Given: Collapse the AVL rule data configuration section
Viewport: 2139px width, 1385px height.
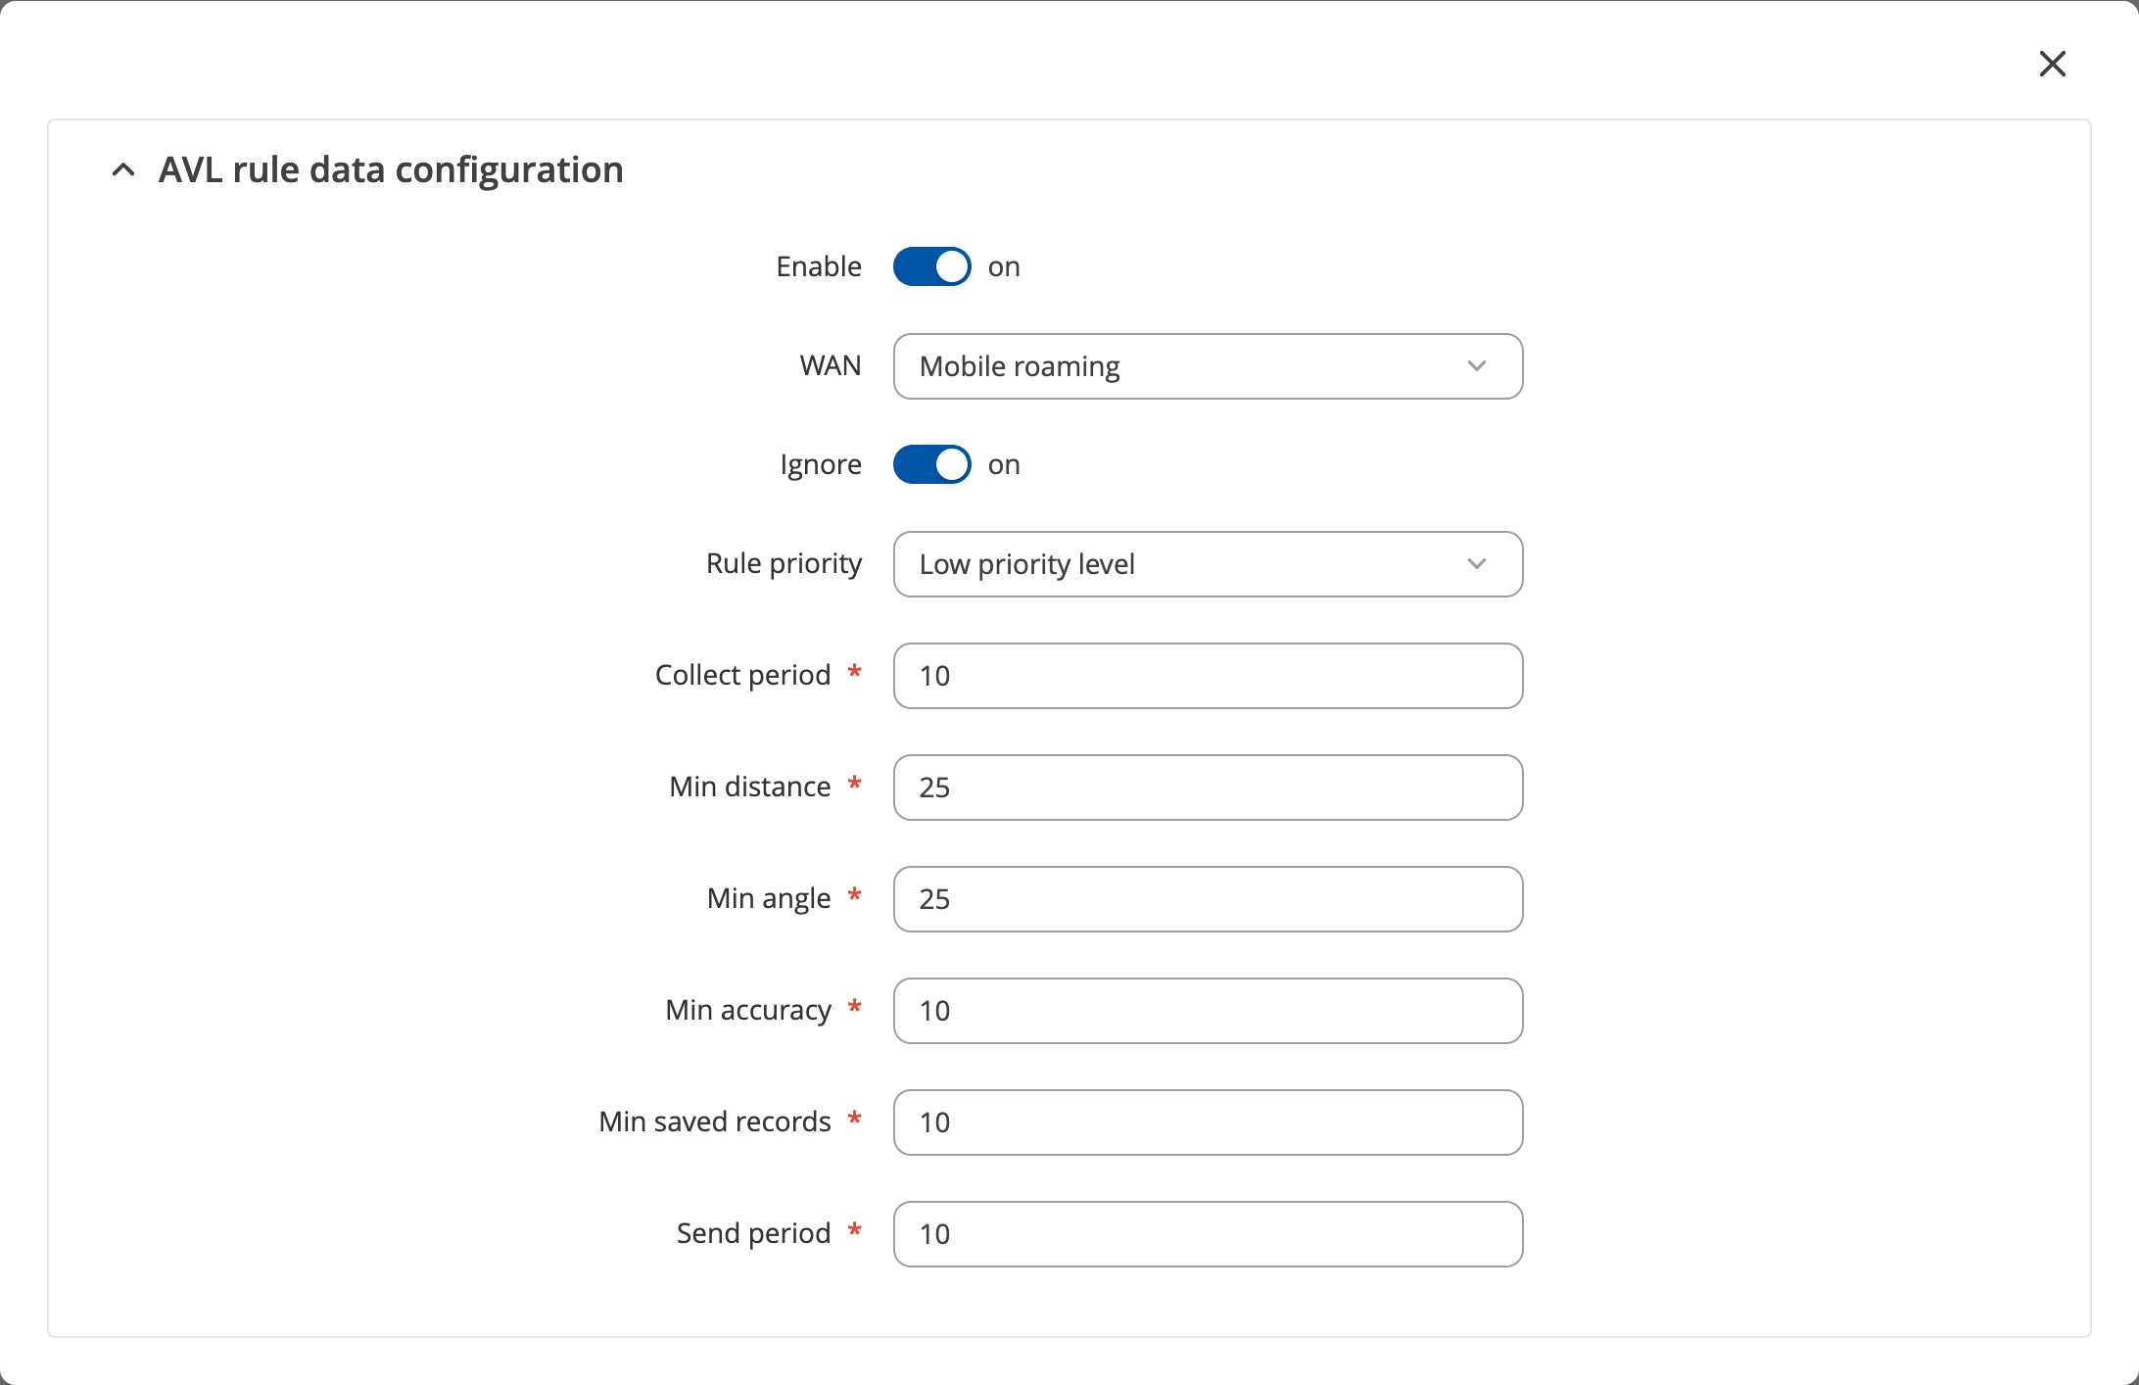Looking at the screenshot, I should click(123, 170).
